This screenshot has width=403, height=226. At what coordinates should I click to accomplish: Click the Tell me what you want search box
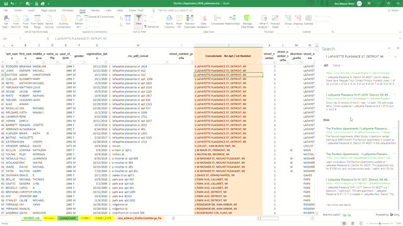[175, 11]
